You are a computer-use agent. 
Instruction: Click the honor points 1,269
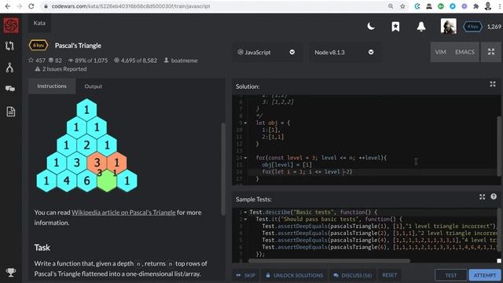pyautogui.click(x=494, y=27)
